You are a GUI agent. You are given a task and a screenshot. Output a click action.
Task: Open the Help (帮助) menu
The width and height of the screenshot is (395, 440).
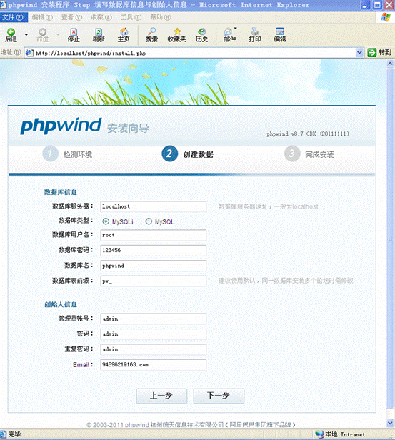tap(161, 17)
